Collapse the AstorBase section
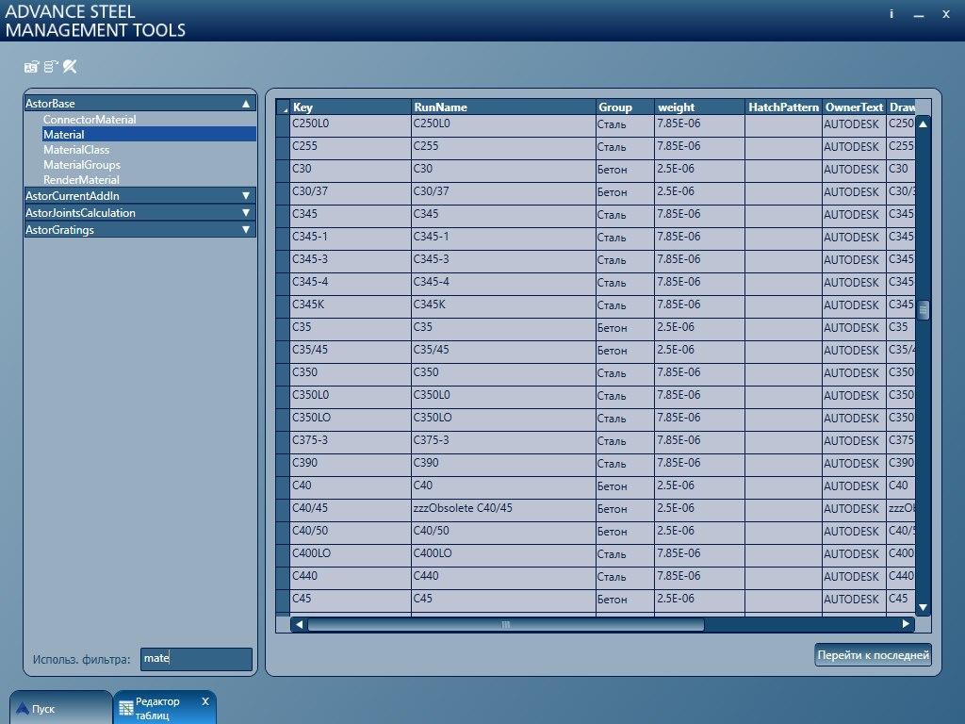The width and height of the screenshot is (965, 724). pyautogui.click(x=246, y=104)
